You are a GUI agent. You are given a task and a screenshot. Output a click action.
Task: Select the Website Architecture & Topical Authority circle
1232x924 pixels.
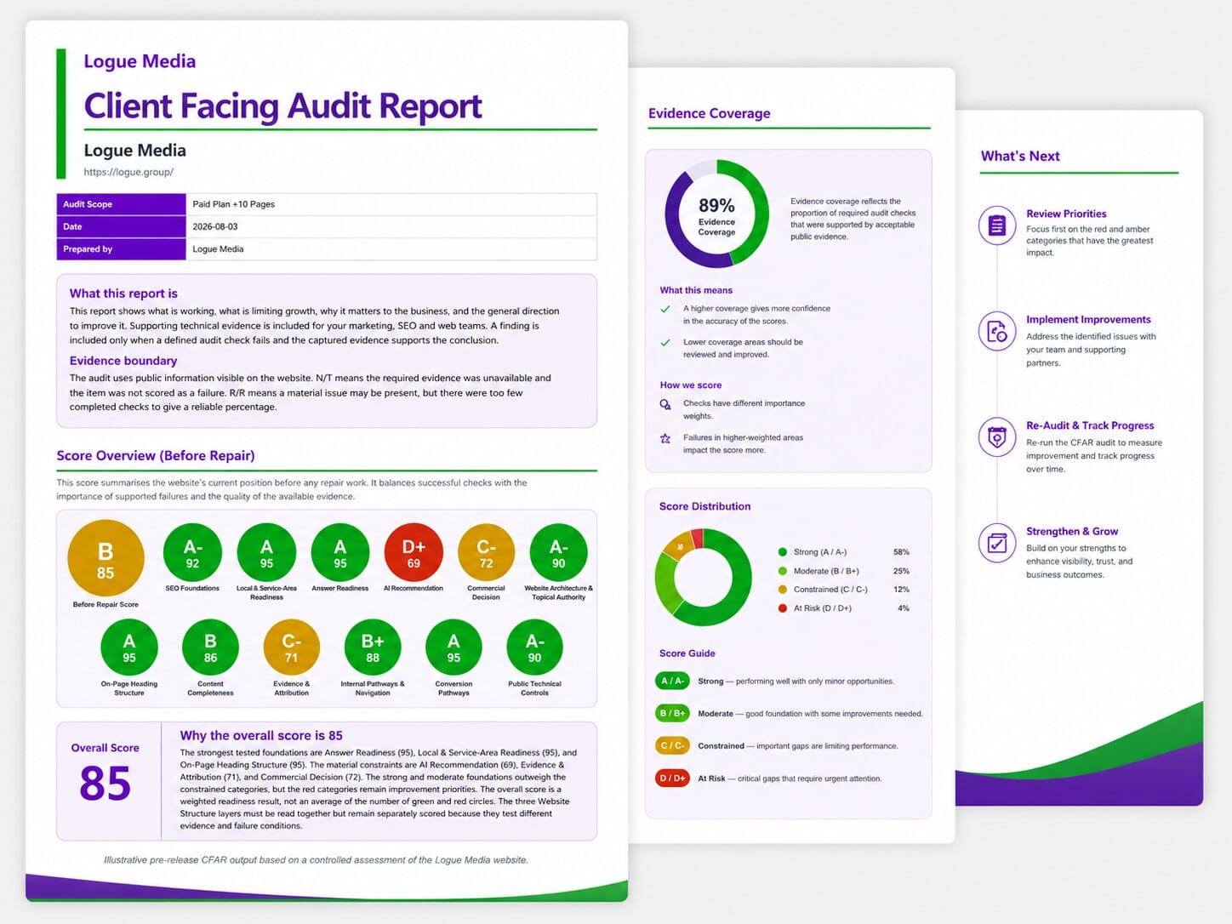558,552
